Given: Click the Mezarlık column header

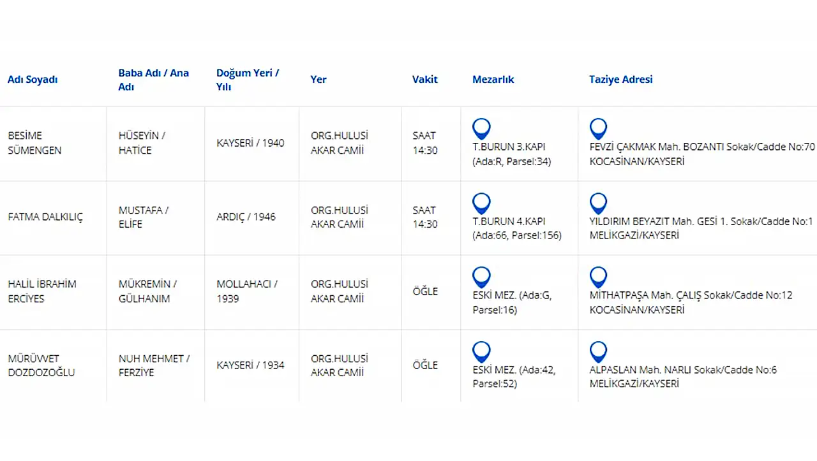Looking at the screenshot, I should [x=493, y=80].
